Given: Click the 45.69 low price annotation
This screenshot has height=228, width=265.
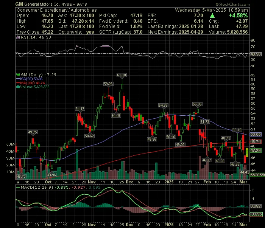Looking at the screenshot, I should click(x=235, y=164).
